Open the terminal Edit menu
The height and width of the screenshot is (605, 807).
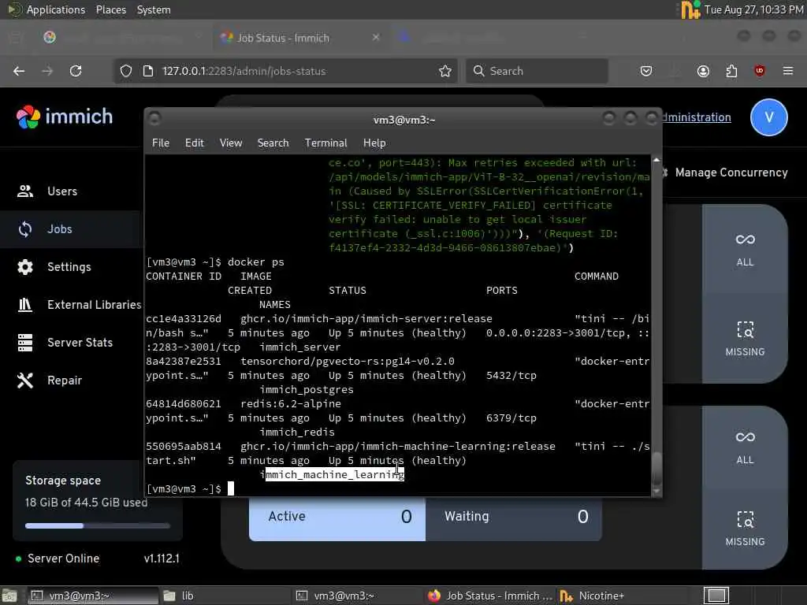point(195,143)
